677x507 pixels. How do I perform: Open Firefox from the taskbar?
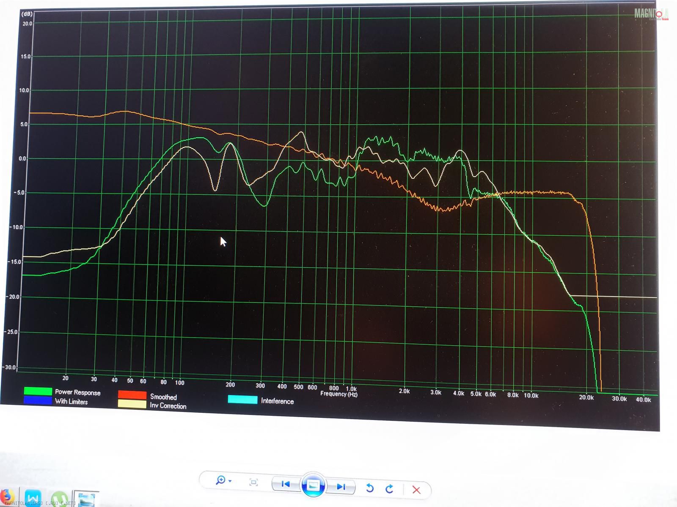[6, 497]
